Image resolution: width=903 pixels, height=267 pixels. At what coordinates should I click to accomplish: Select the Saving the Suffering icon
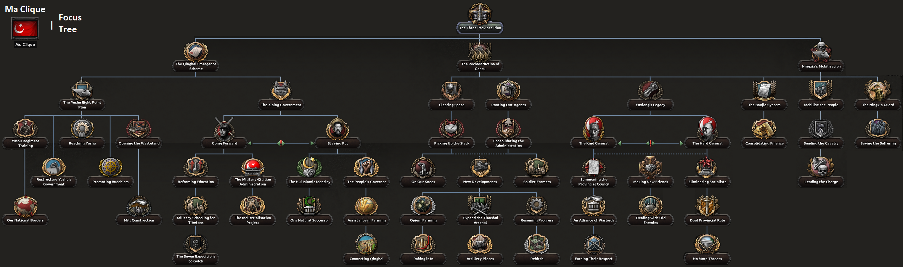[x=878, y=129]
